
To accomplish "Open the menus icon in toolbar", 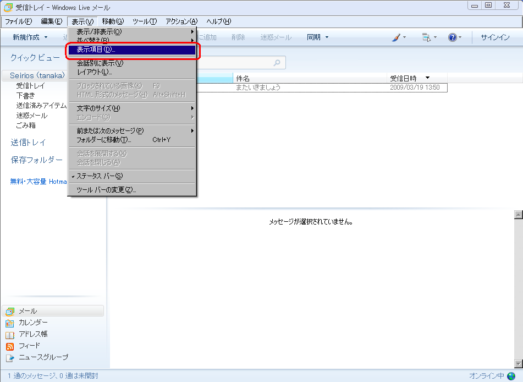I will 426,37.
